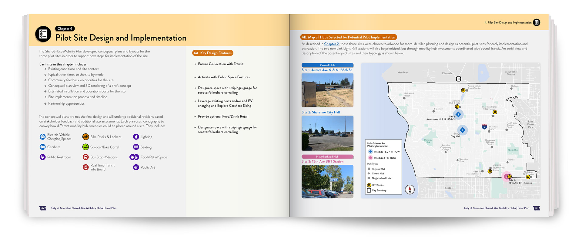Click 'Site implementation process and timeline' item
Image resolution: width=582 pixels, height=239 pixels.
[x=78, y=97]
